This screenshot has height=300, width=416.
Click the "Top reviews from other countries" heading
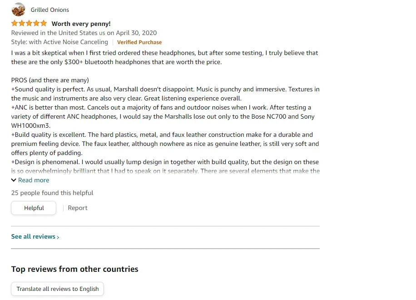coord(75,269)
